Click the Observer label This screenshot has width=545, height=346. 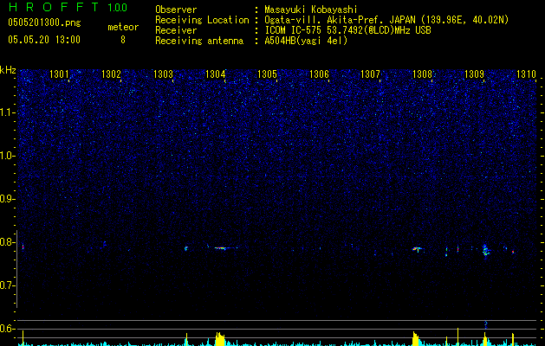(176, 10)
